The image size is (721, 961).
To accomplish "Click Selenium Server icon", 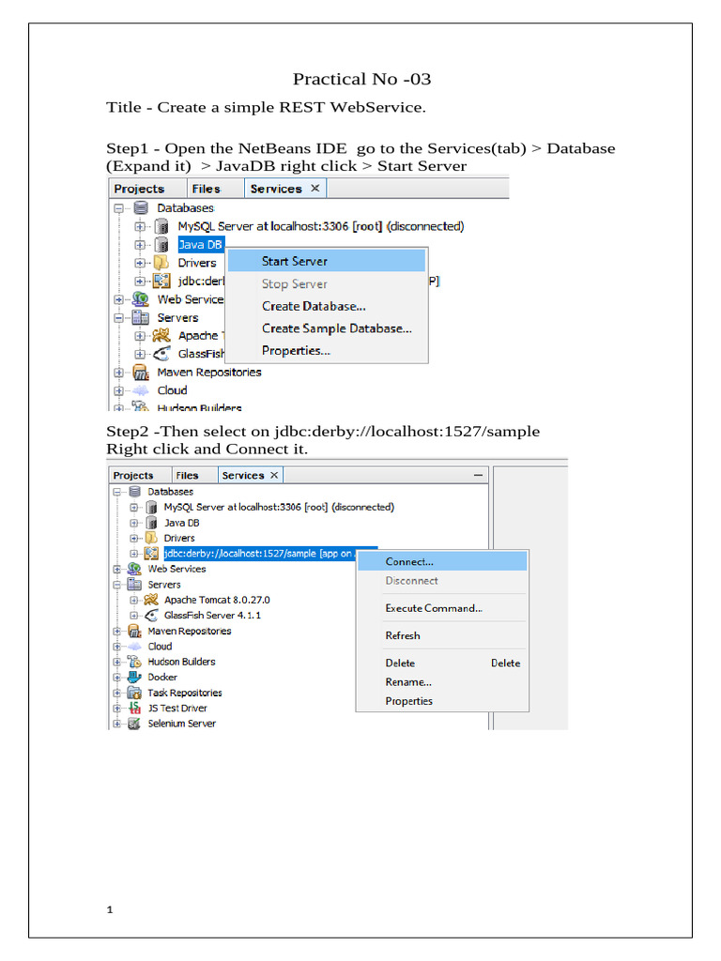I will (x=134, y=724).
